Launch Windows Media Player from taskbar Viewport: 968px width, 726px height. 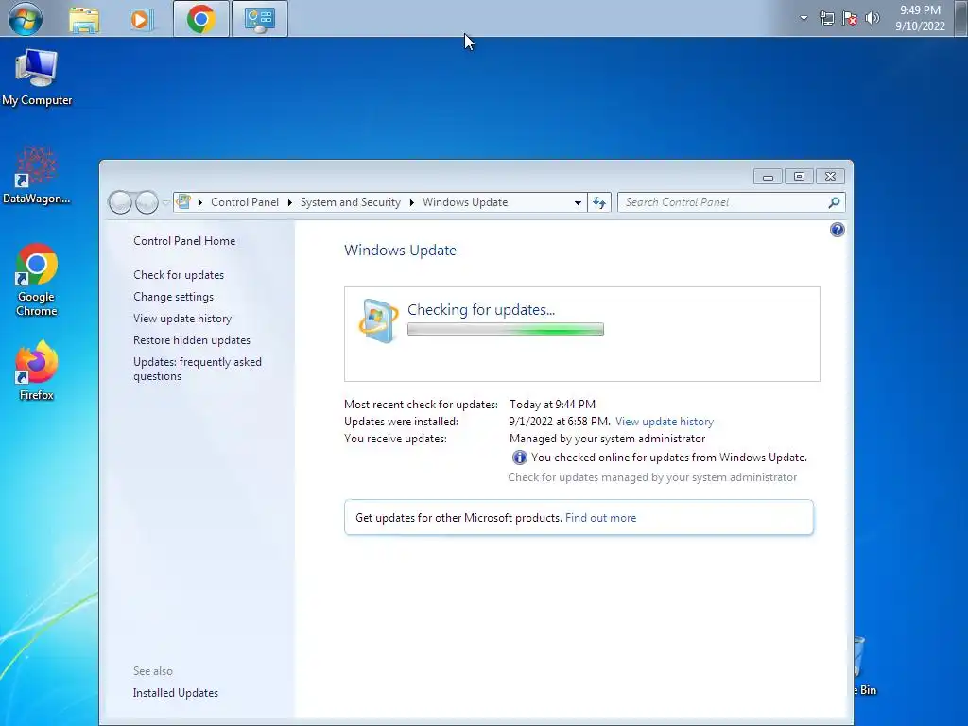point(141,19)
